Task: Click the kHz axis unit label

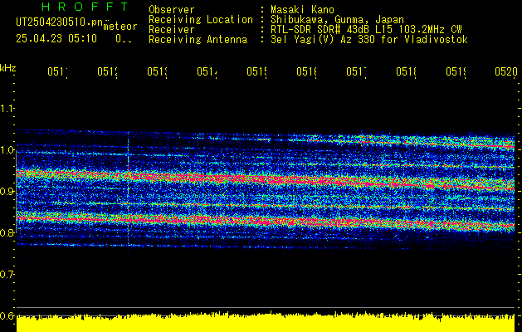Action: (x=7, y=68)
